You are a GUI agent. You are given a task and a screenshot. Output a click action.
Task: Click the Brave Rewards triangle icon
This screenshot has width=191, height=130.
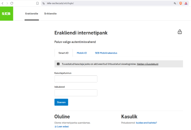187,3
